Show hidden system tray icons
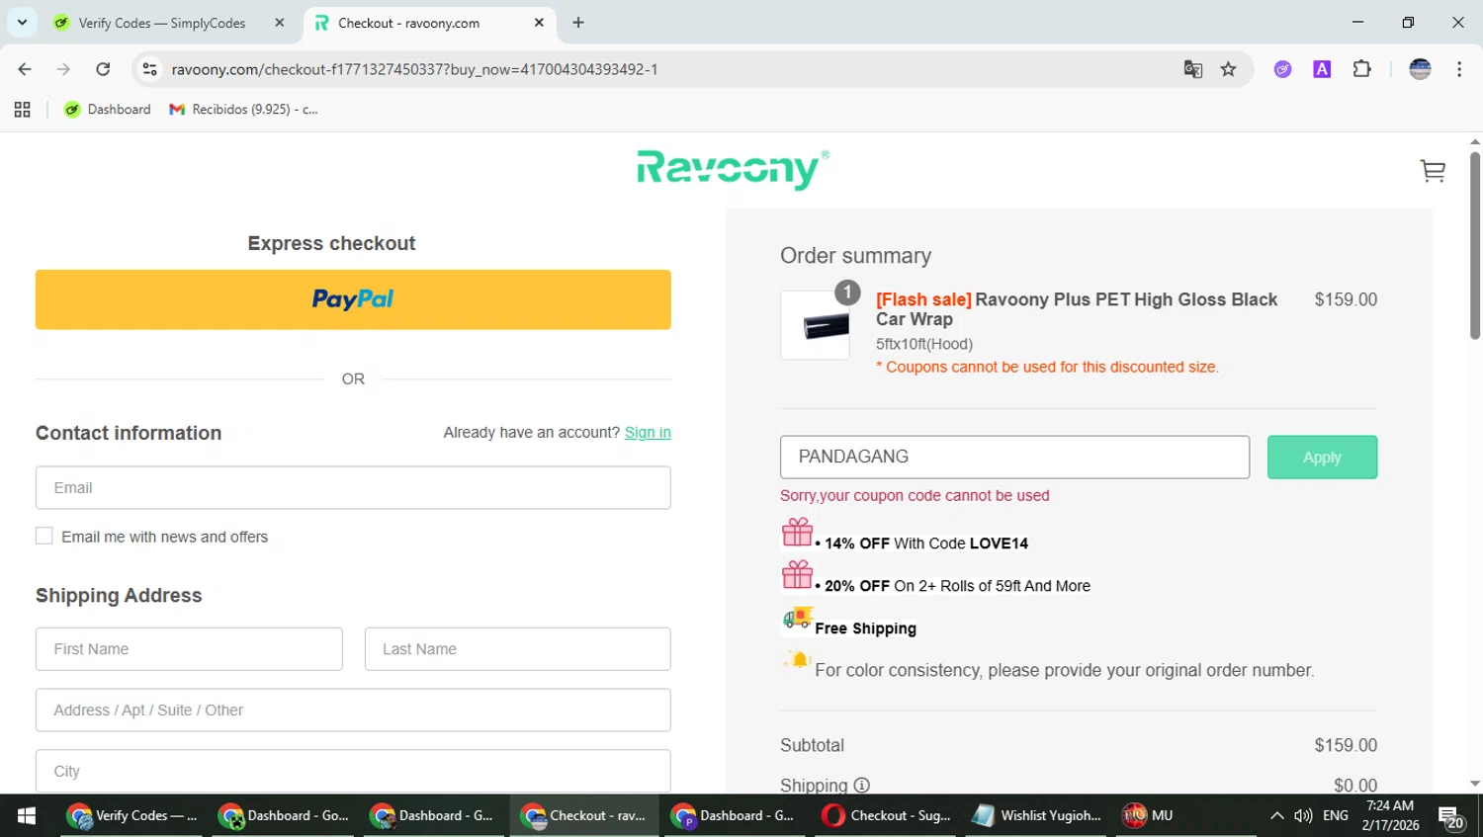This screenshot has height=837, width=1483. coord(1276,815)
